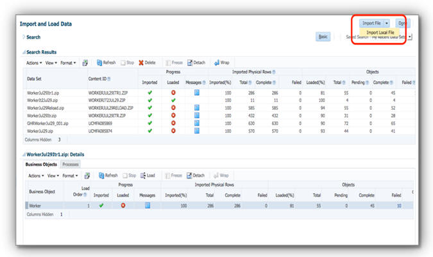Click Data Set column header
Viewport: 433px width, 257px height.
(34, 79)
